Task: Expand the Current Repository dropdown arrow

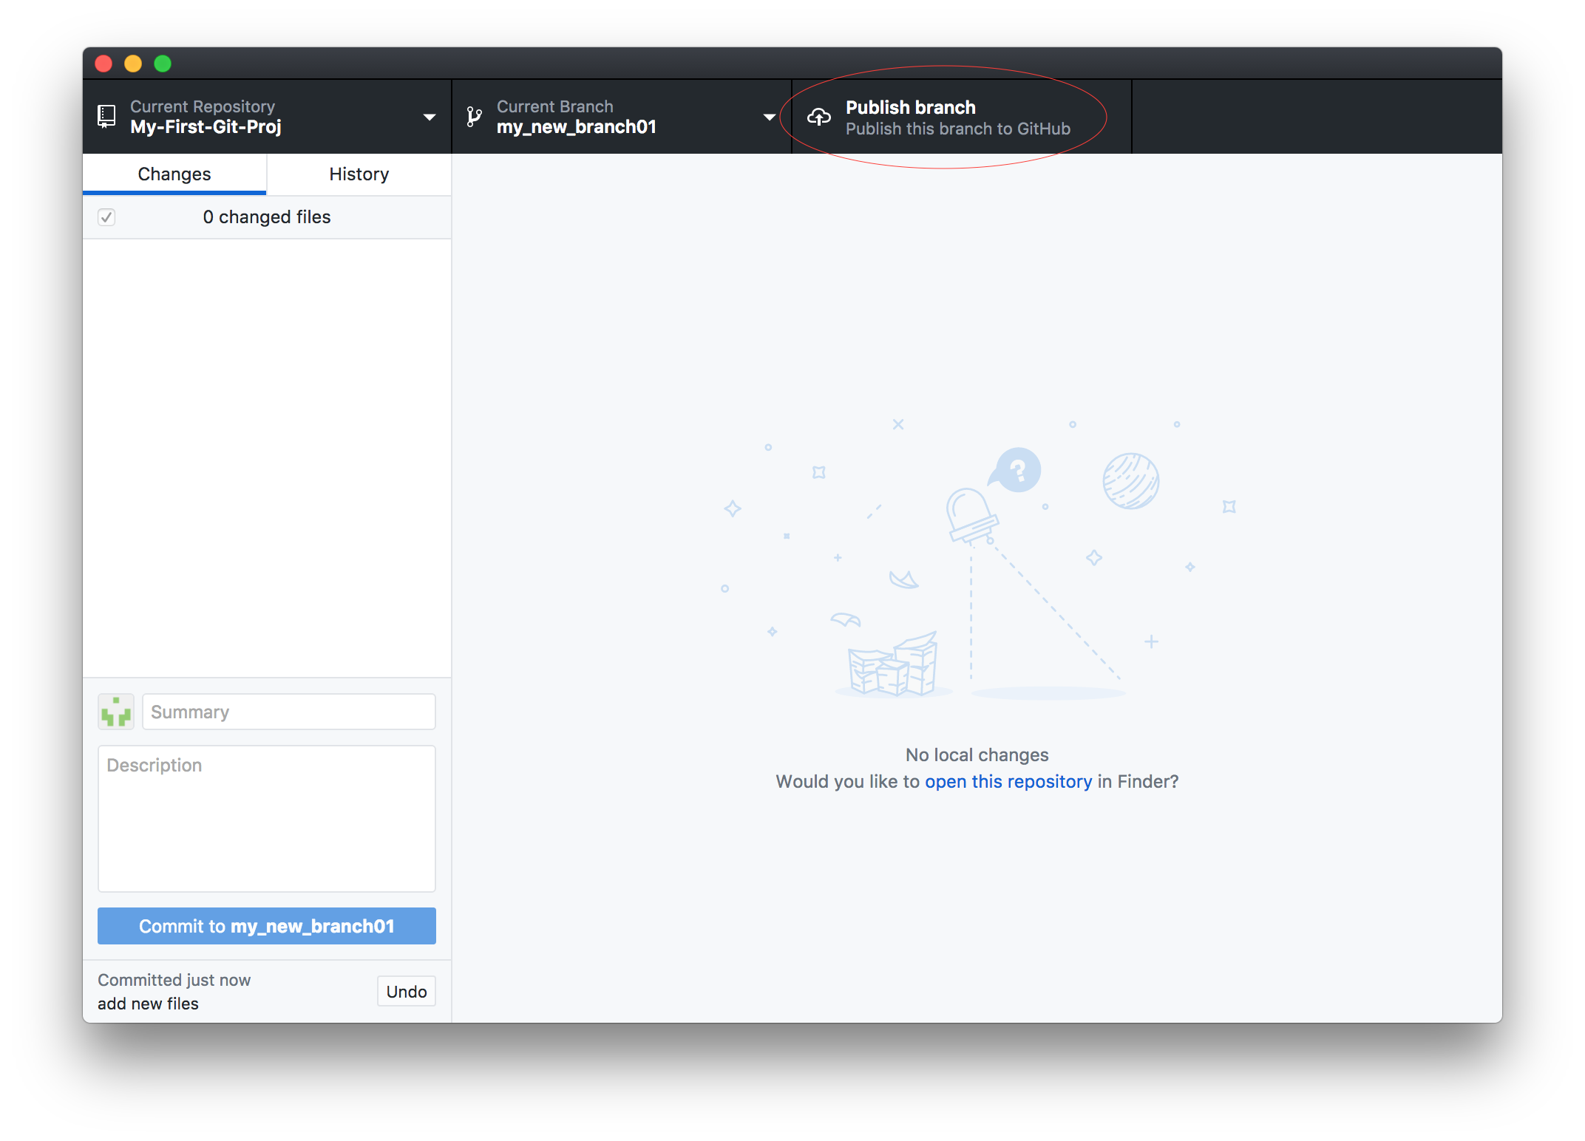Action: pos(429,117)
